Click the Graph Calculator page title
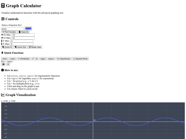 23,6
